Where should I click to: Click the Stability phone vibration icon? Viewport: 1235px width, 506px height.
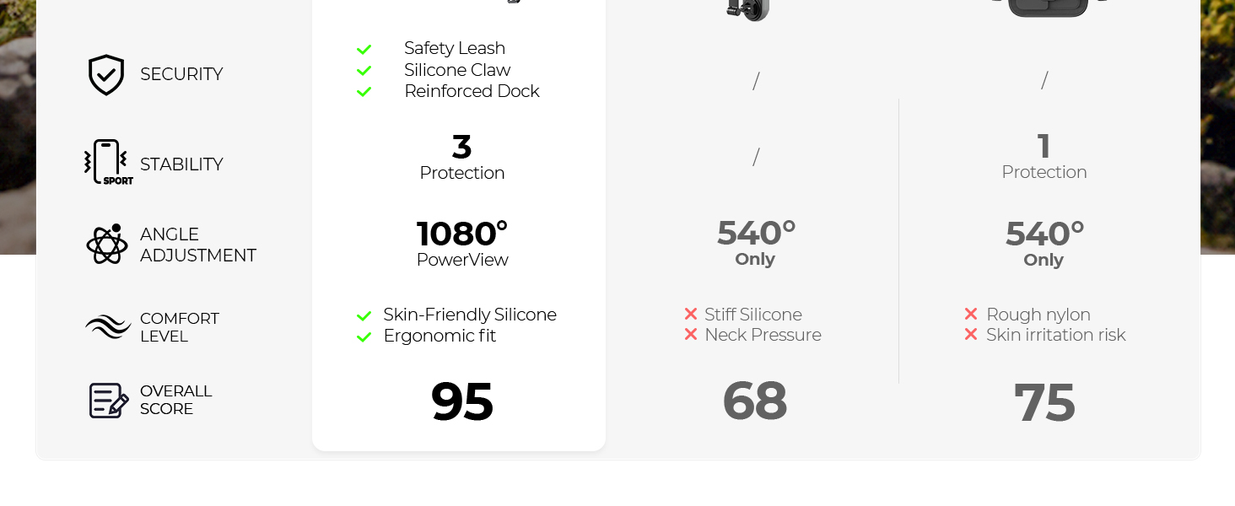[x=108, y=162]
